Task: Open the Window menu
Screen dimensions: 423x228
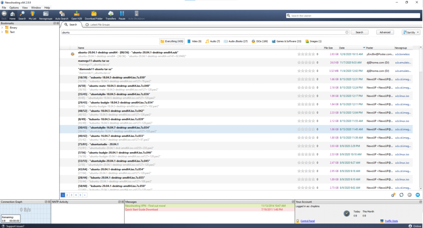Action: point(36,7)
